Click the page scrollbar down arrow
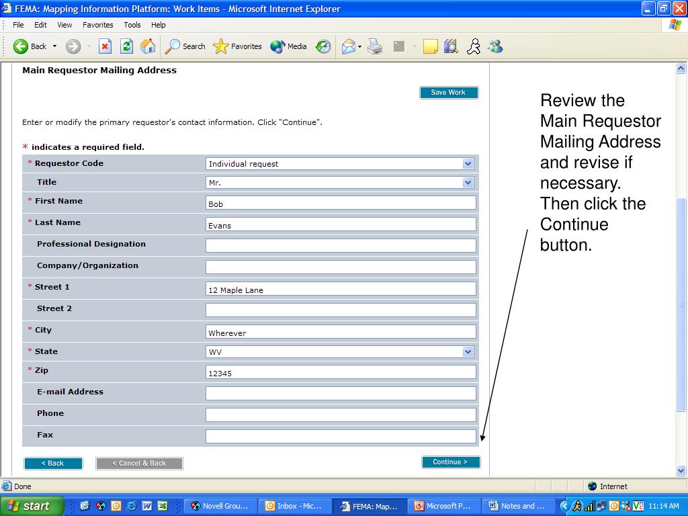688x516 pixels. (x=681, y=471)
